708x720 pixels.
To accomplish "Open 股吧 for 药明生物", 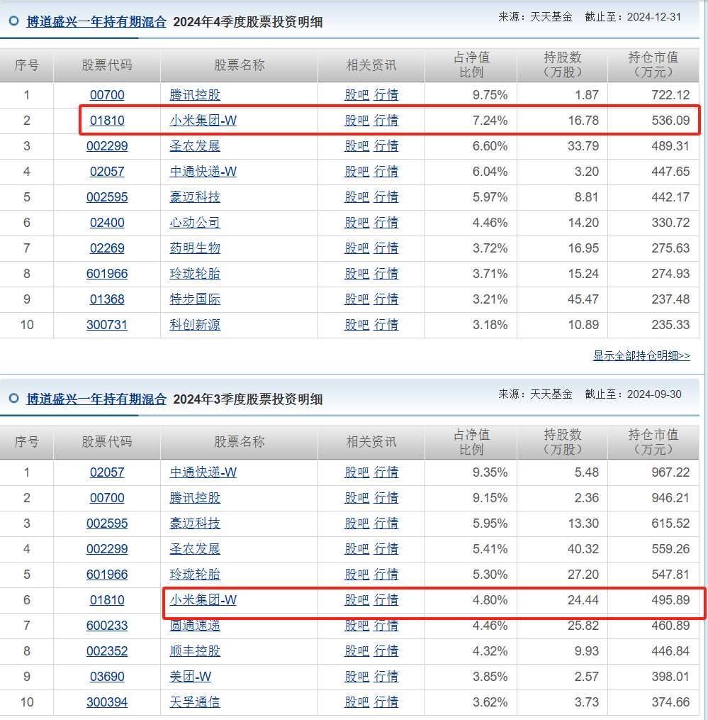I will (x=356, y=248).
